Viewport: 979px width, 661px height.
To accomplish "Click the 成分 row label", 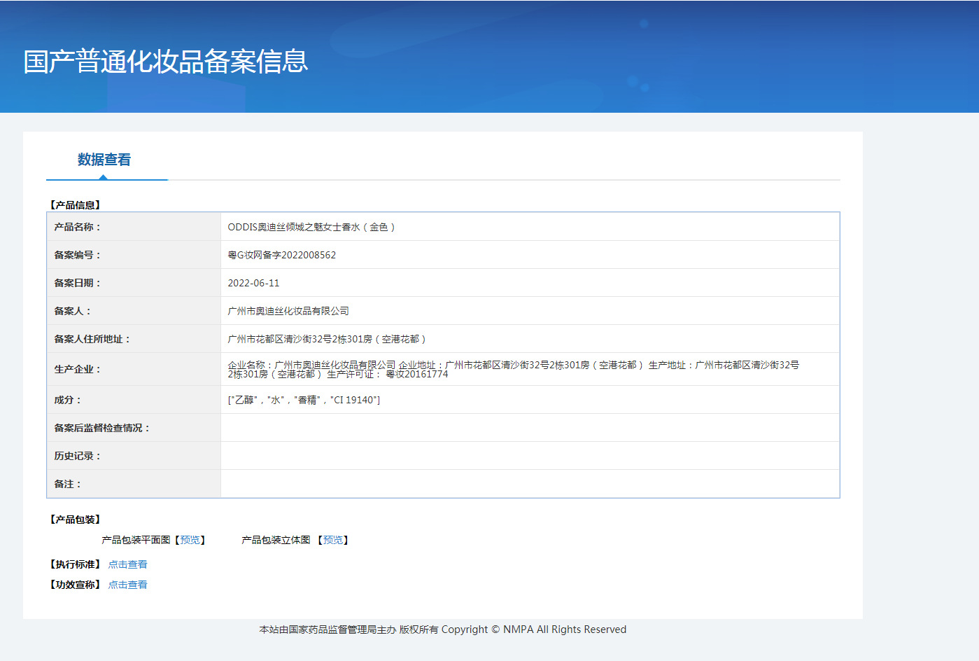I will point(68,400).
